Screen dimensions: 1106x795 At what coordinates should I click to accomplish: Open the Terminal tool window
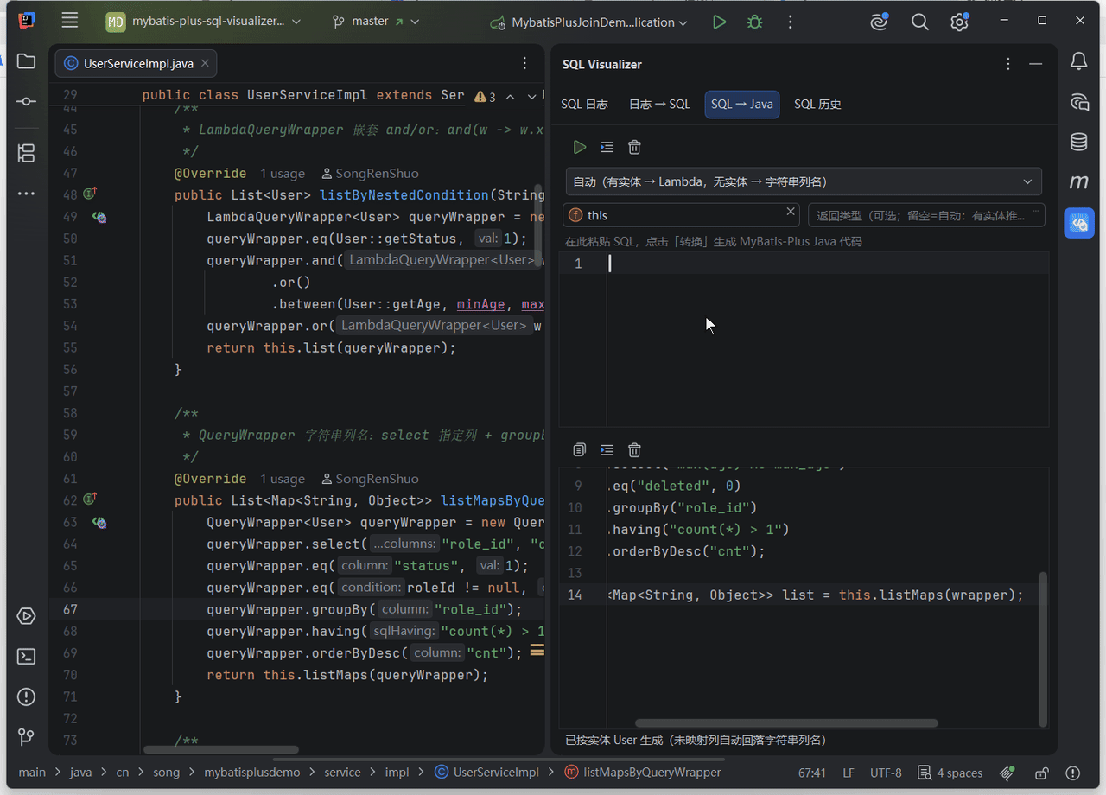[26, 657]
